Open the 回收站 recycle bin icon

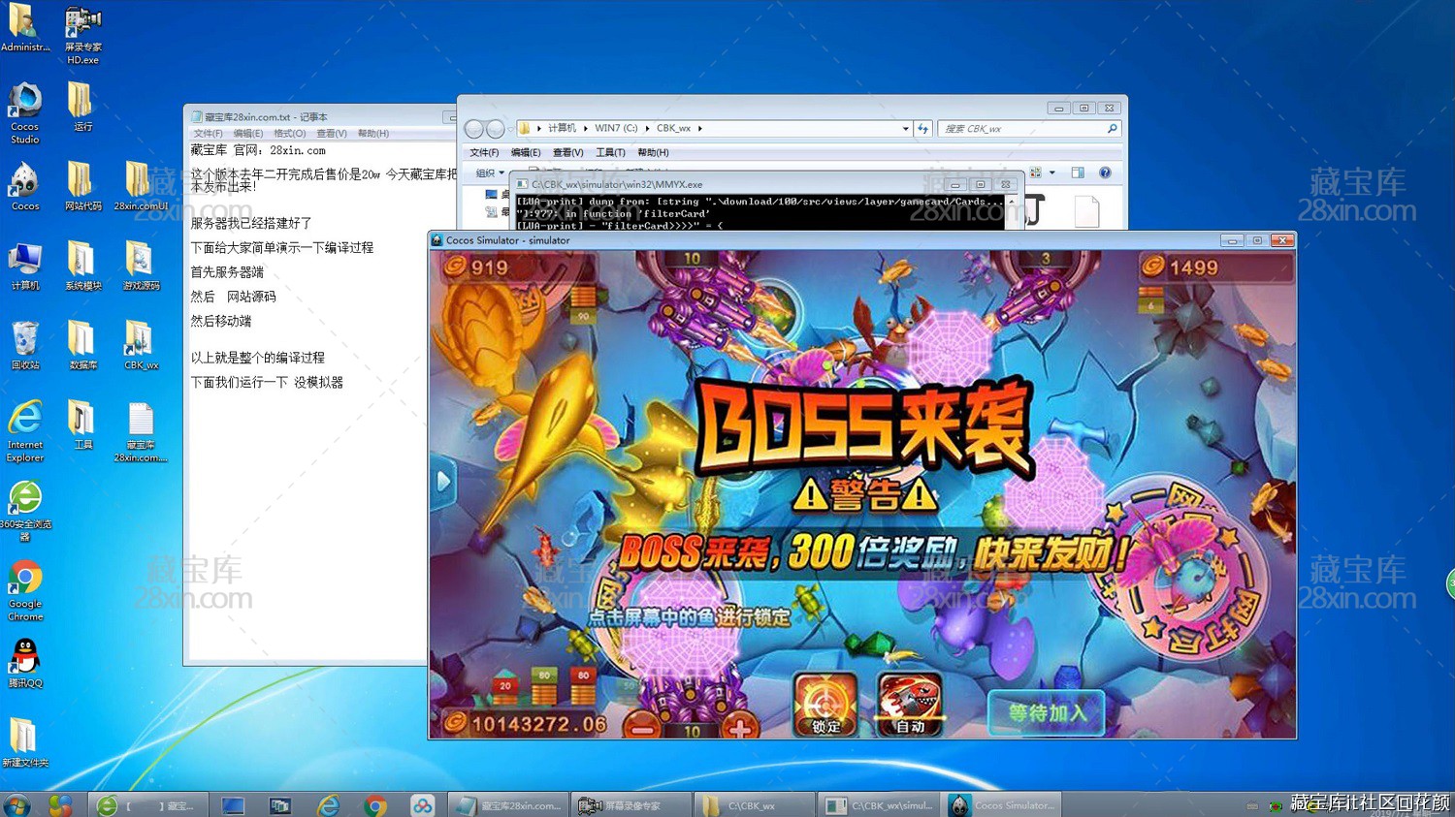pos(24,346)
